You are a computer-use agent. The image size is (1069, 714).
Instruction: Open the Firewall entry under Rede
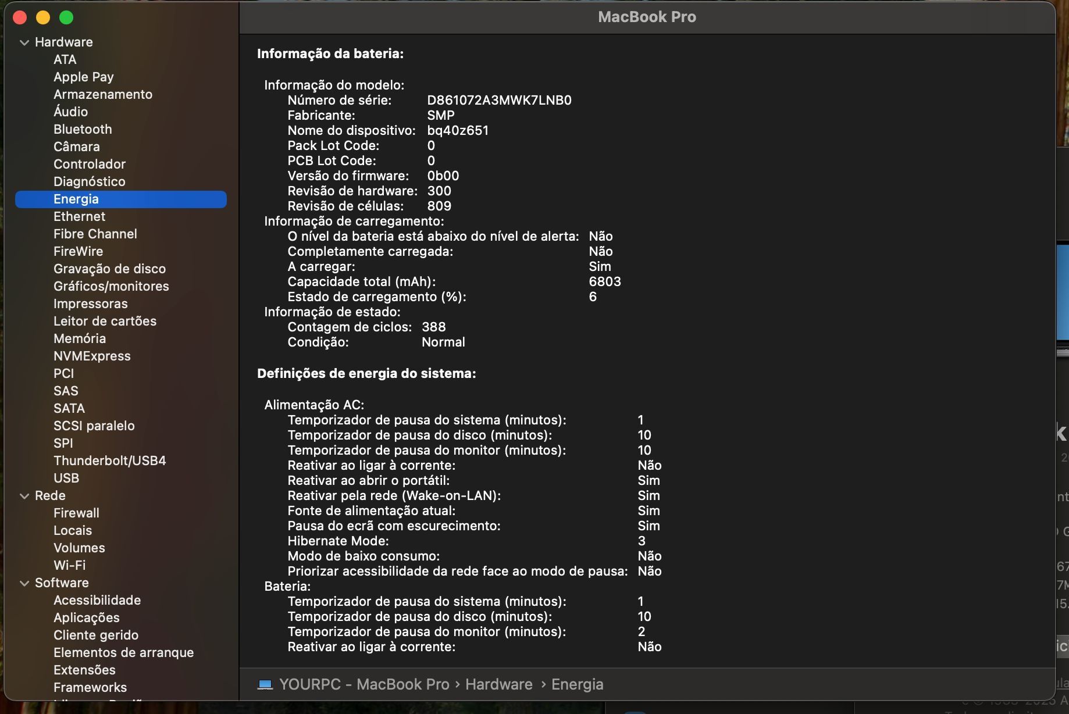tap(77, 513)
